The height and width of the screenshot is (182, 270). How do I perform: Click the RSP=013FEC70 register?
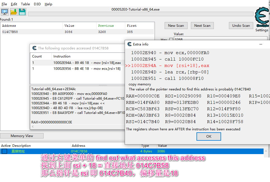[182, 109]
